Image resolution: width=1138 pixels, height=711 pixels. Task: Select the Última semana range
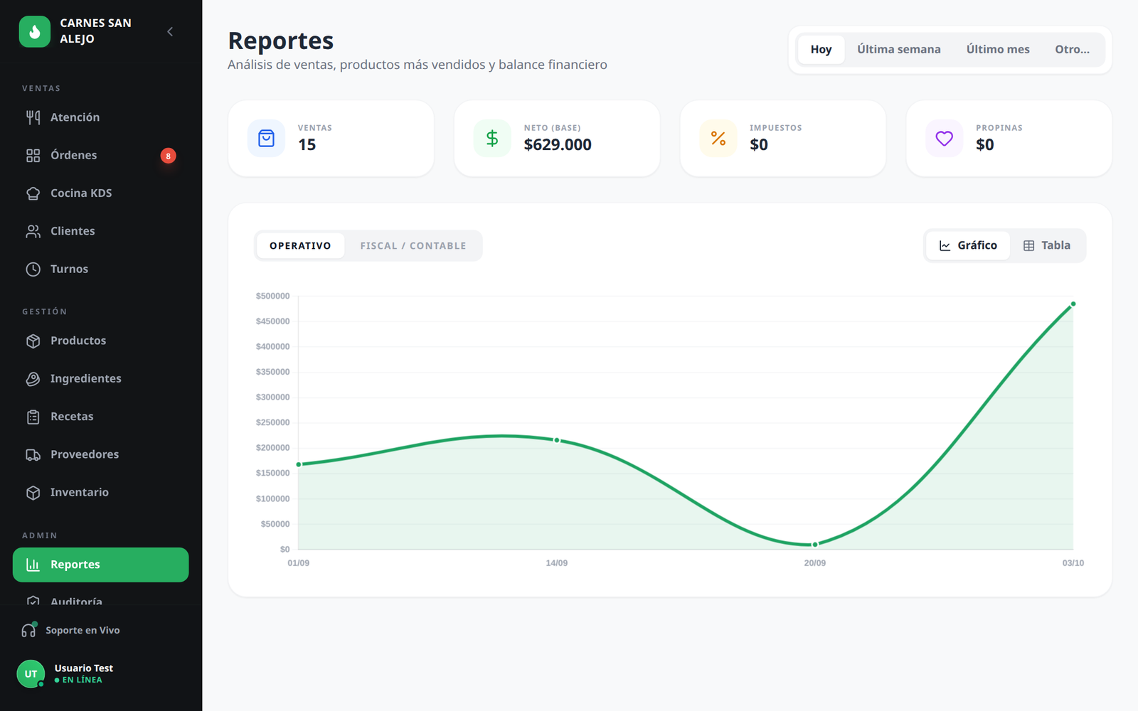click(899, 50)
